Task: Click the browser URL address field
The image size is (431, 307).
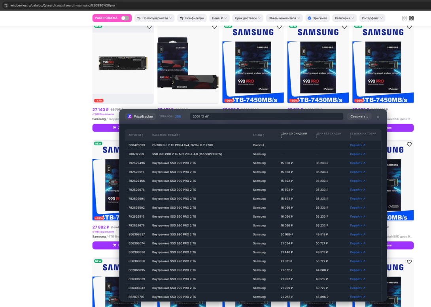Action: (62, 5)
